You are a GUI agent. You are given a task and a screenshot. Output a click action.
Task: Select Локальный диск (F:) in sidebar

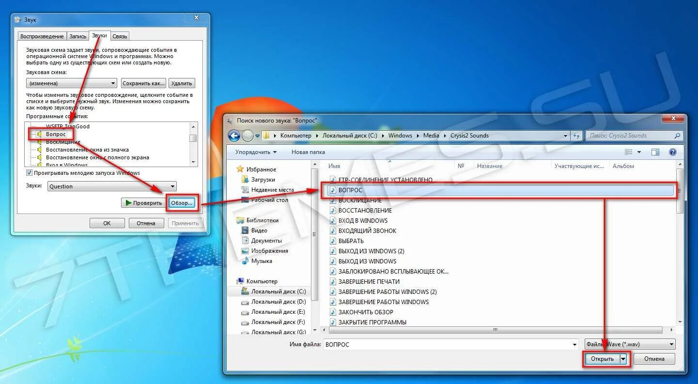tap(279, 322)
